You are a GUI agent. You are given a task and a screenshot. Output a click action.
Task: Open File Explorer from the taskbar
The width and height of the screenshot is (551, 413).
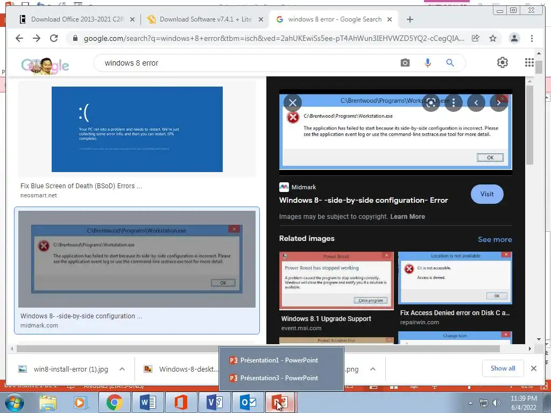tap(48, 403)
